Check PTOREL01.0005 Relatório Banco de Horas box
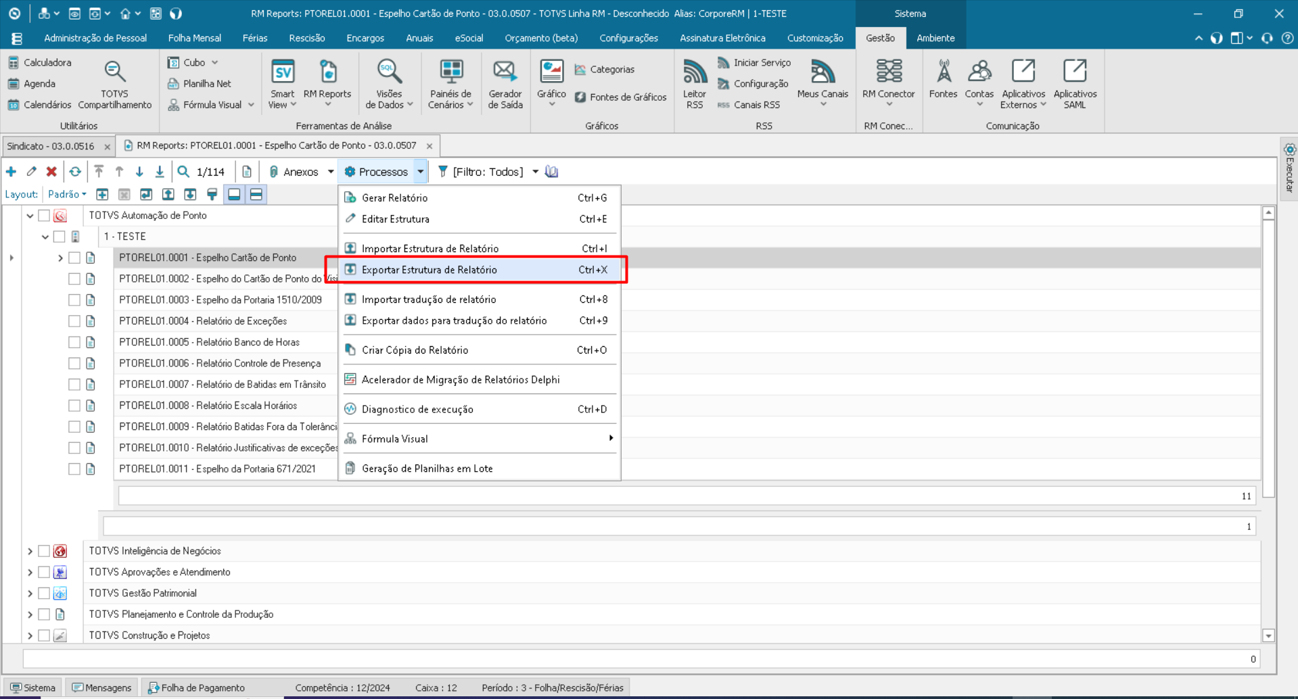Image resolution: width=1298 pixels, height=699 pixels. (x=74, y=342)
